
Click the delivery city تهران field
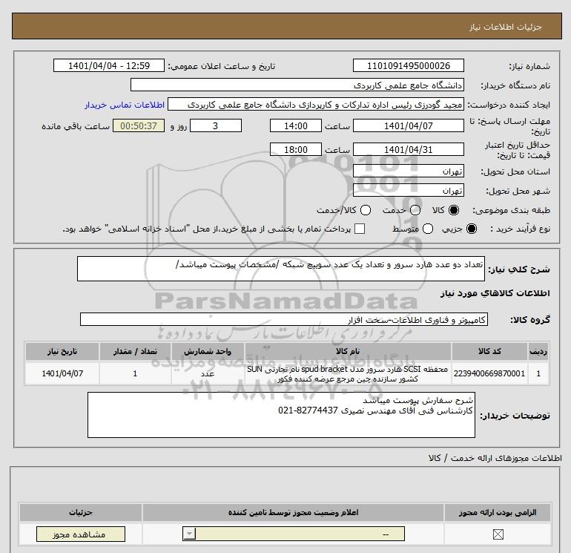tap(408, 190)
